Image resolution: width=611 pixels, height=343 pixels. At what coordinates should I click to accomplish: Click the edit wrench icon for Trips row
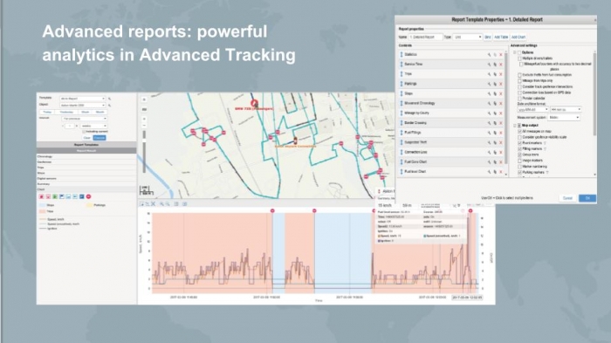pyautogui.click(x=489, y=74)
